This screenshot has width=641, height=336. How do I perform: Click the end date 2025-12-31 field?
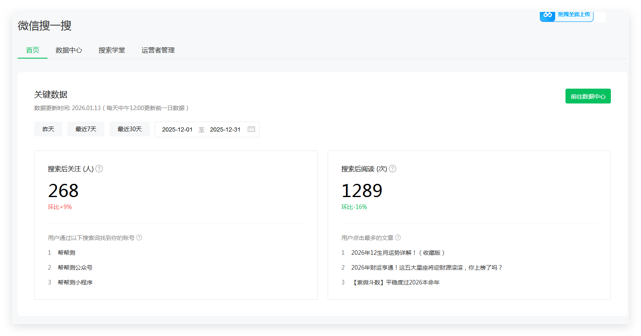click(x=225, y=129)
